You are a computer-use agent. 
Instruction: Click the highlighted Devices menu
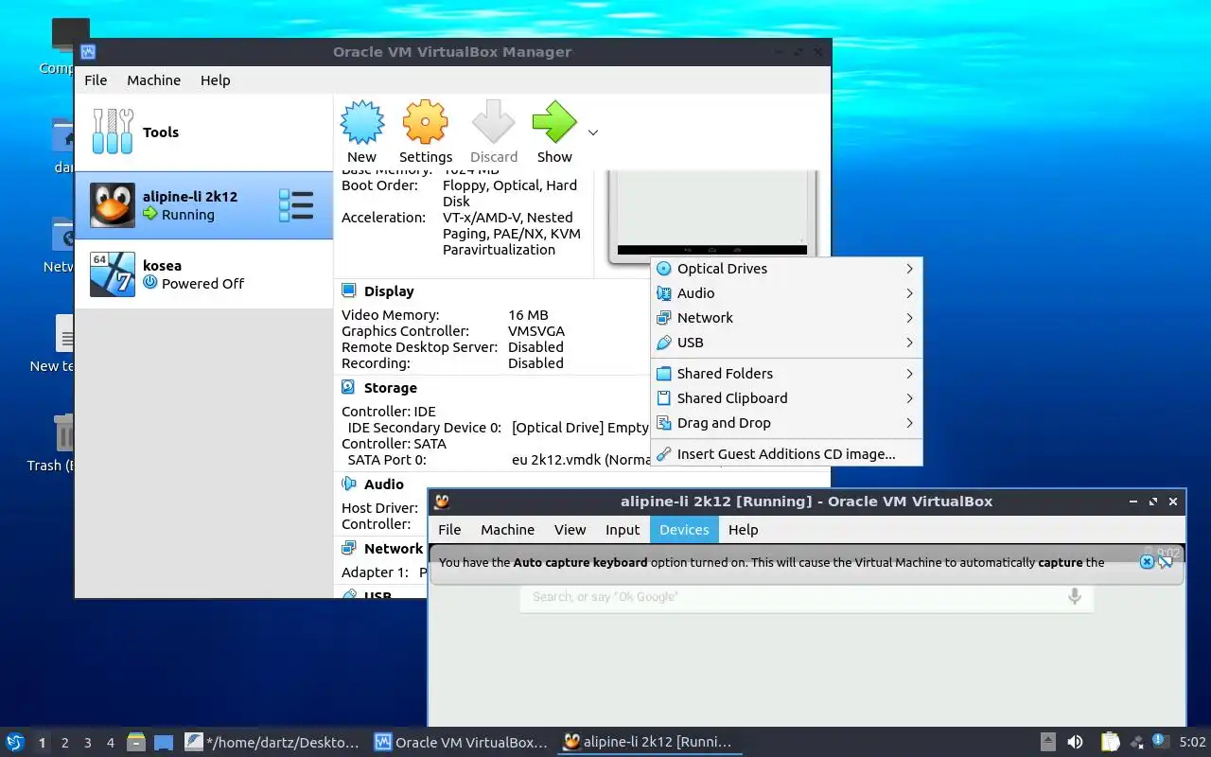click(x=684, y=530)
